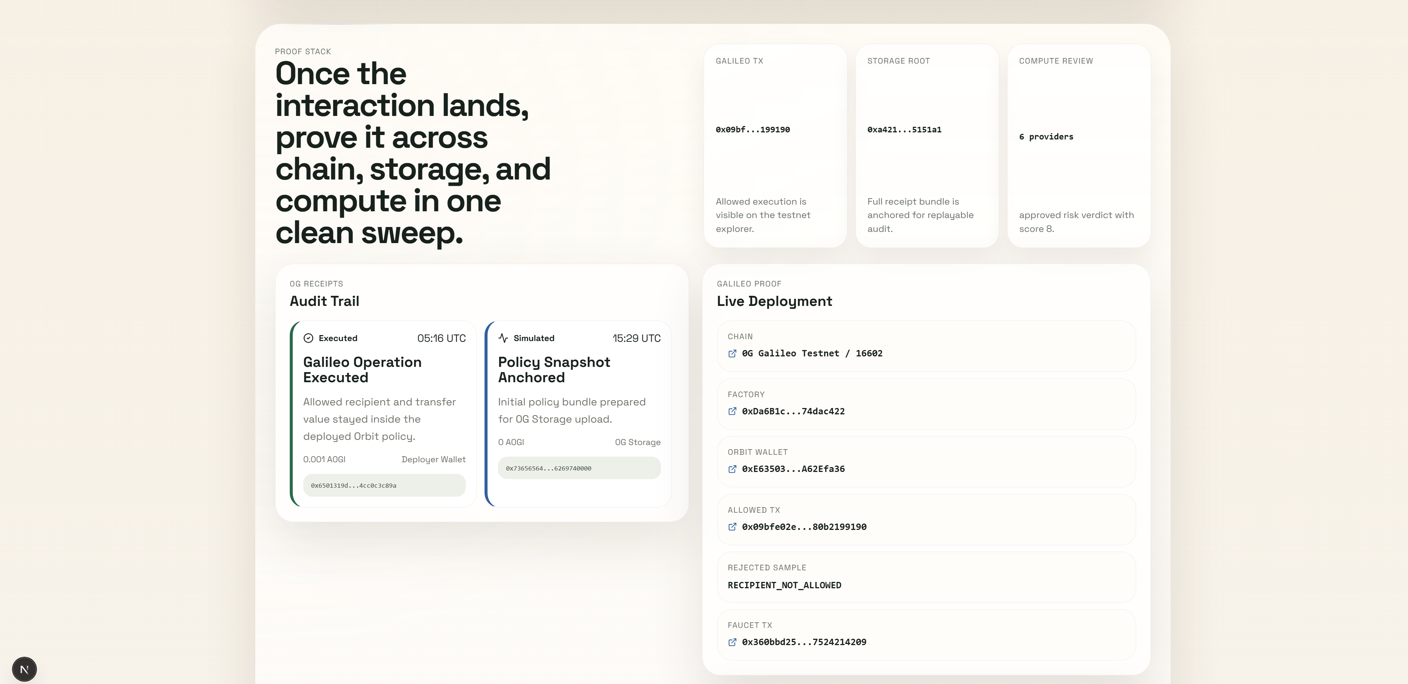Click the hash chip 0x6501319d...4cc0c3c89a
Image resolution: width=1408 pixels, height=684 pixels.
point(384,485)
